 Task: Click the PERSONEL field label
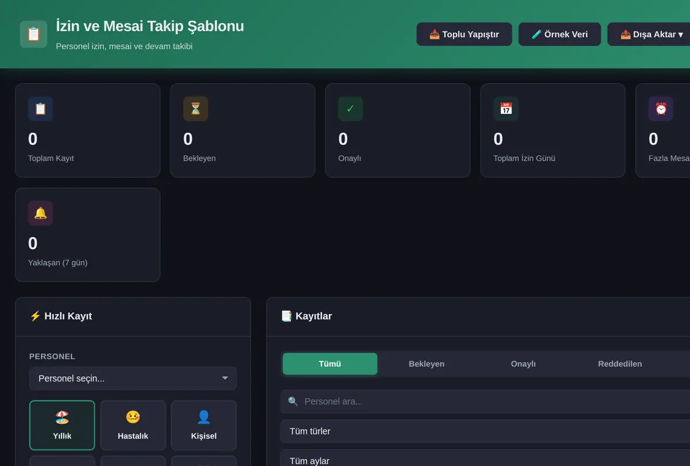(x=52, y=356)
